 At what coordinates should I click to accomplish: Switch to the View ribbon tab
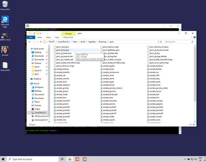coord(56,37)
